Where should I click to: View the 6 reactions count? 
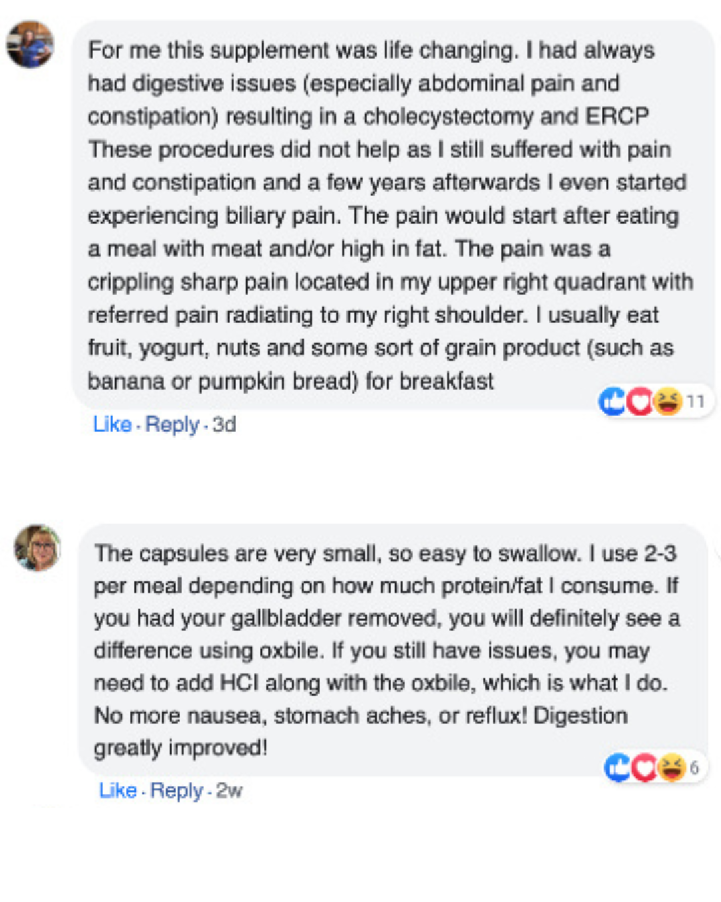[694, 768]
